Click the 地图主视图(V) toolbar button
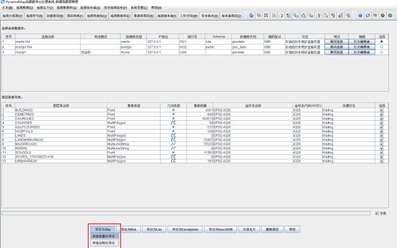This screenshot has width=397, height=248. [x=12, y=15]
